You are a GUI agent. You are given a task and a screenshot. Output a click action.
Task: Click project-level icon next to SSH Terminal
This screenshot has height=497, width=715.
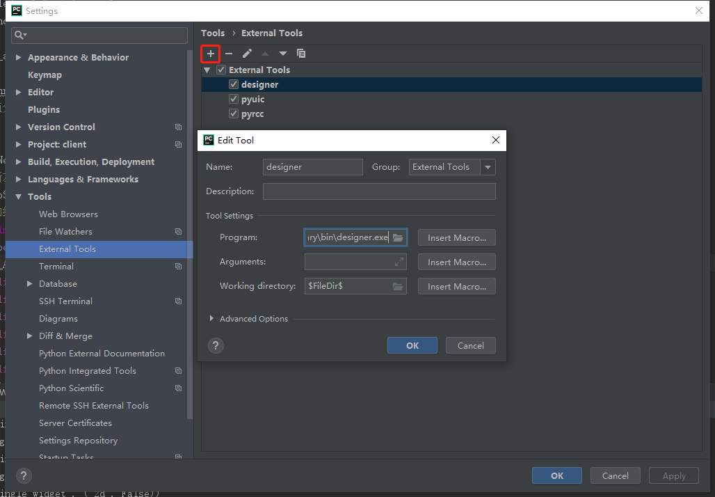pos(178,301)
